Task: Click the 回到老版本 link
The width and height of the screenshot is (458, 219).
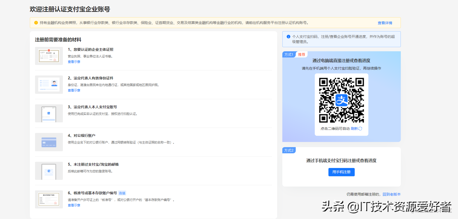Action: (x=392, y=194)
